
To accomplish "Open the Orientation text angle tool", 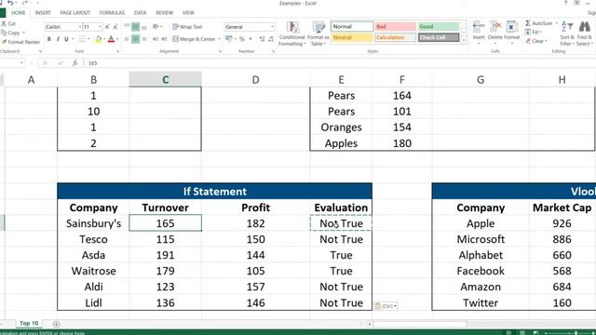I will pos(156,27).
